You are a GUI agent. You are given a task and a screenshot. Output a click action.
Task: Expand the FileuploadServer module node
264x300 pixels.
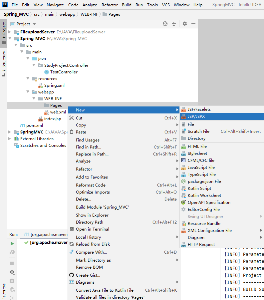coord(10,32)
